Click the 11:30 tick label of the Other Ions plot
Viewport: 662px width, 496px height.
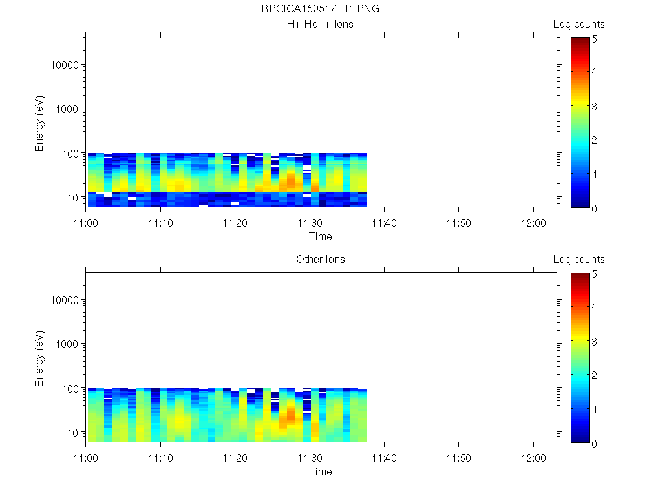pyautogui.click(x=310, y=458)
